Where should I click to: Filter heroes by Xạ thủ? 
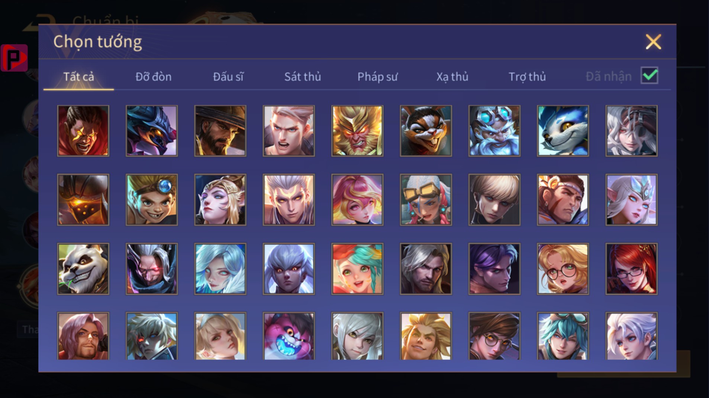pos(452,77)
